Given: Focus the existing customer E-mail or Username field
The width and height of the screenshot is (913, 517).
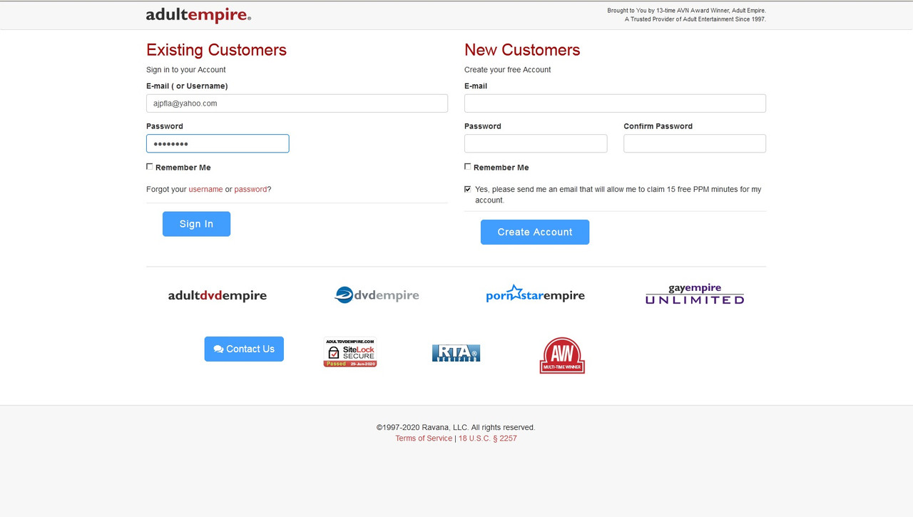Looking at the screenshot, I should [297, 103].
